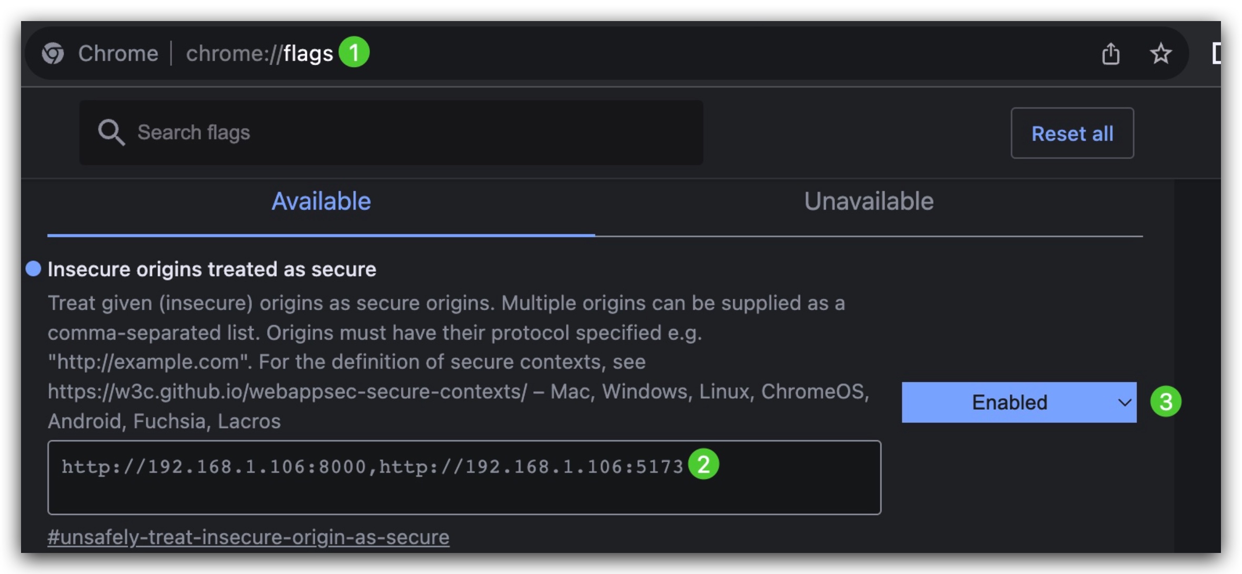Click the Insecure origins treated as secure title
Screen dimensions: 1242x574
coord(212,269)
